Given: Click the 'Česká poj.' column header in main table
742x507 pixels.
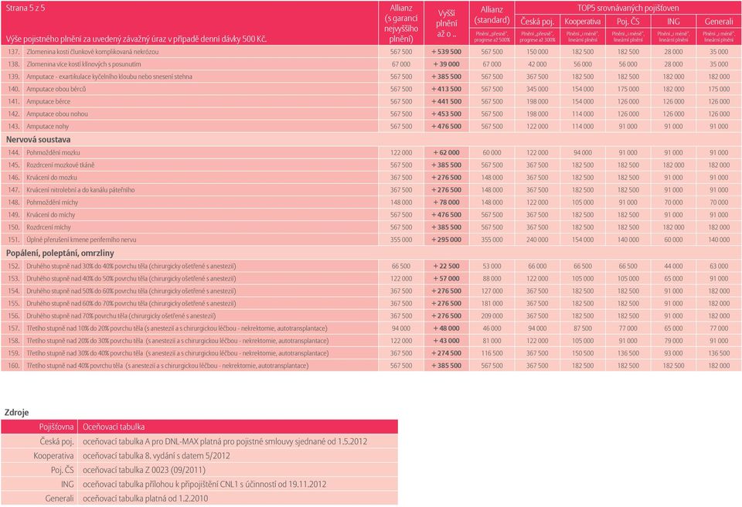Looking at the screenshot, I should pyautogui.click(x=537, y=22).
